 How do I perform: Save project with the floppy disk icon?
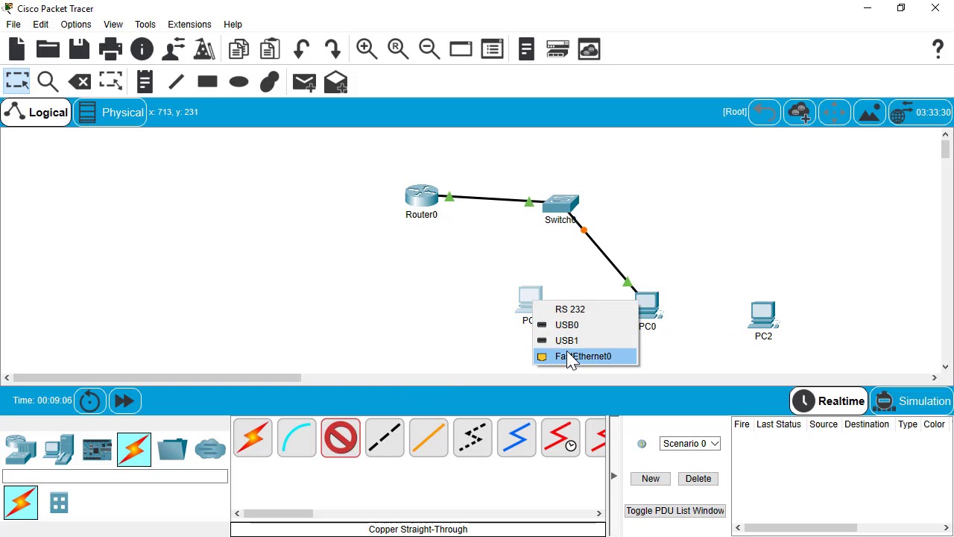point(79,49)
